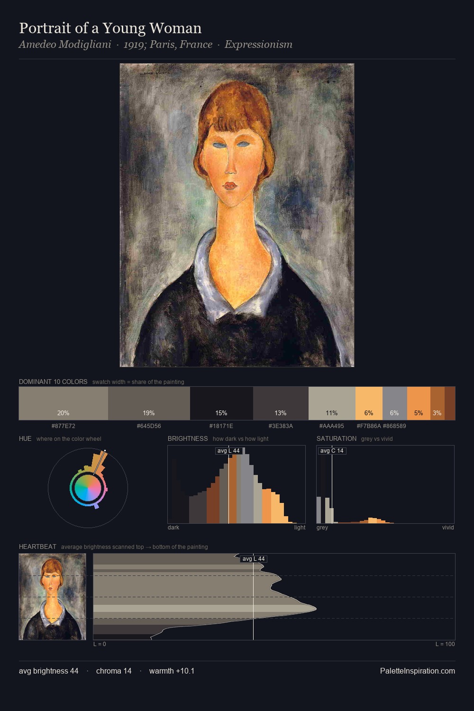Click the 'L = 100' axis label
Viewport: 474px width, 711px height.
point(445,644)
